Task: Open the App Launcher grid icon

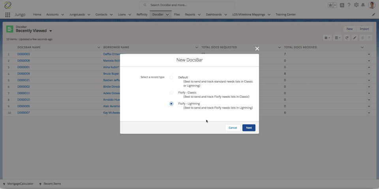Action: (x=8, y=15)
